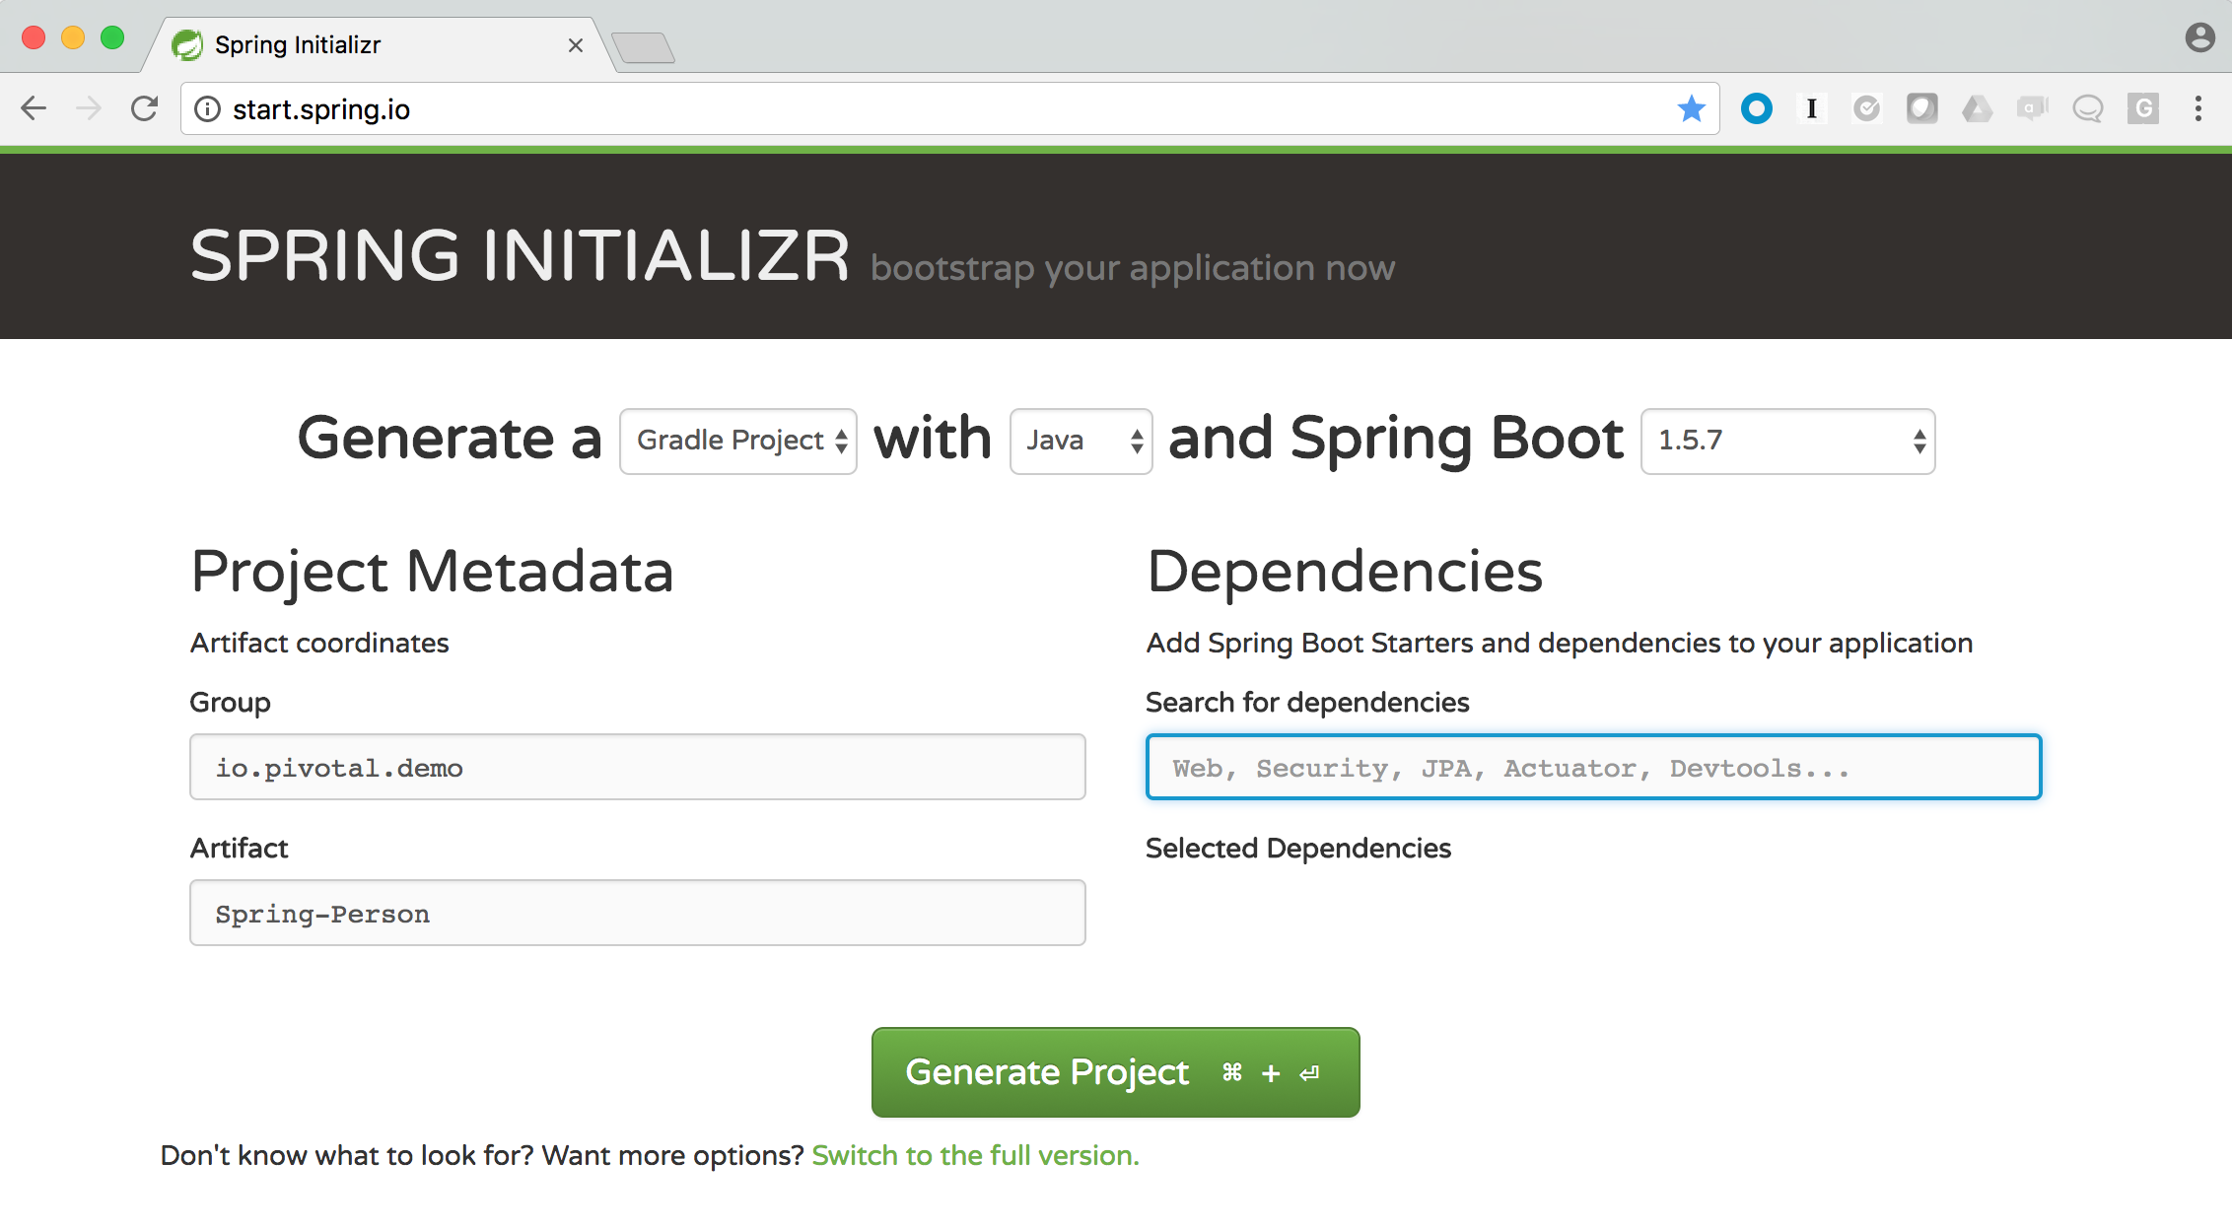Click the 'Project Metadata' heading
Viewport: 2232px width, 1230px height.
pyautogui.click(x=432, y=572)
